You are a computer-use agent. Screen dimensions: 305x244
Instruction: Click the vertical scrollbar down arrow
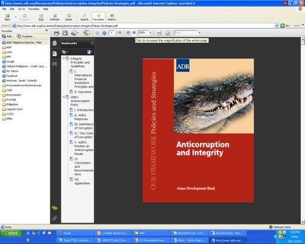[303, 222]
